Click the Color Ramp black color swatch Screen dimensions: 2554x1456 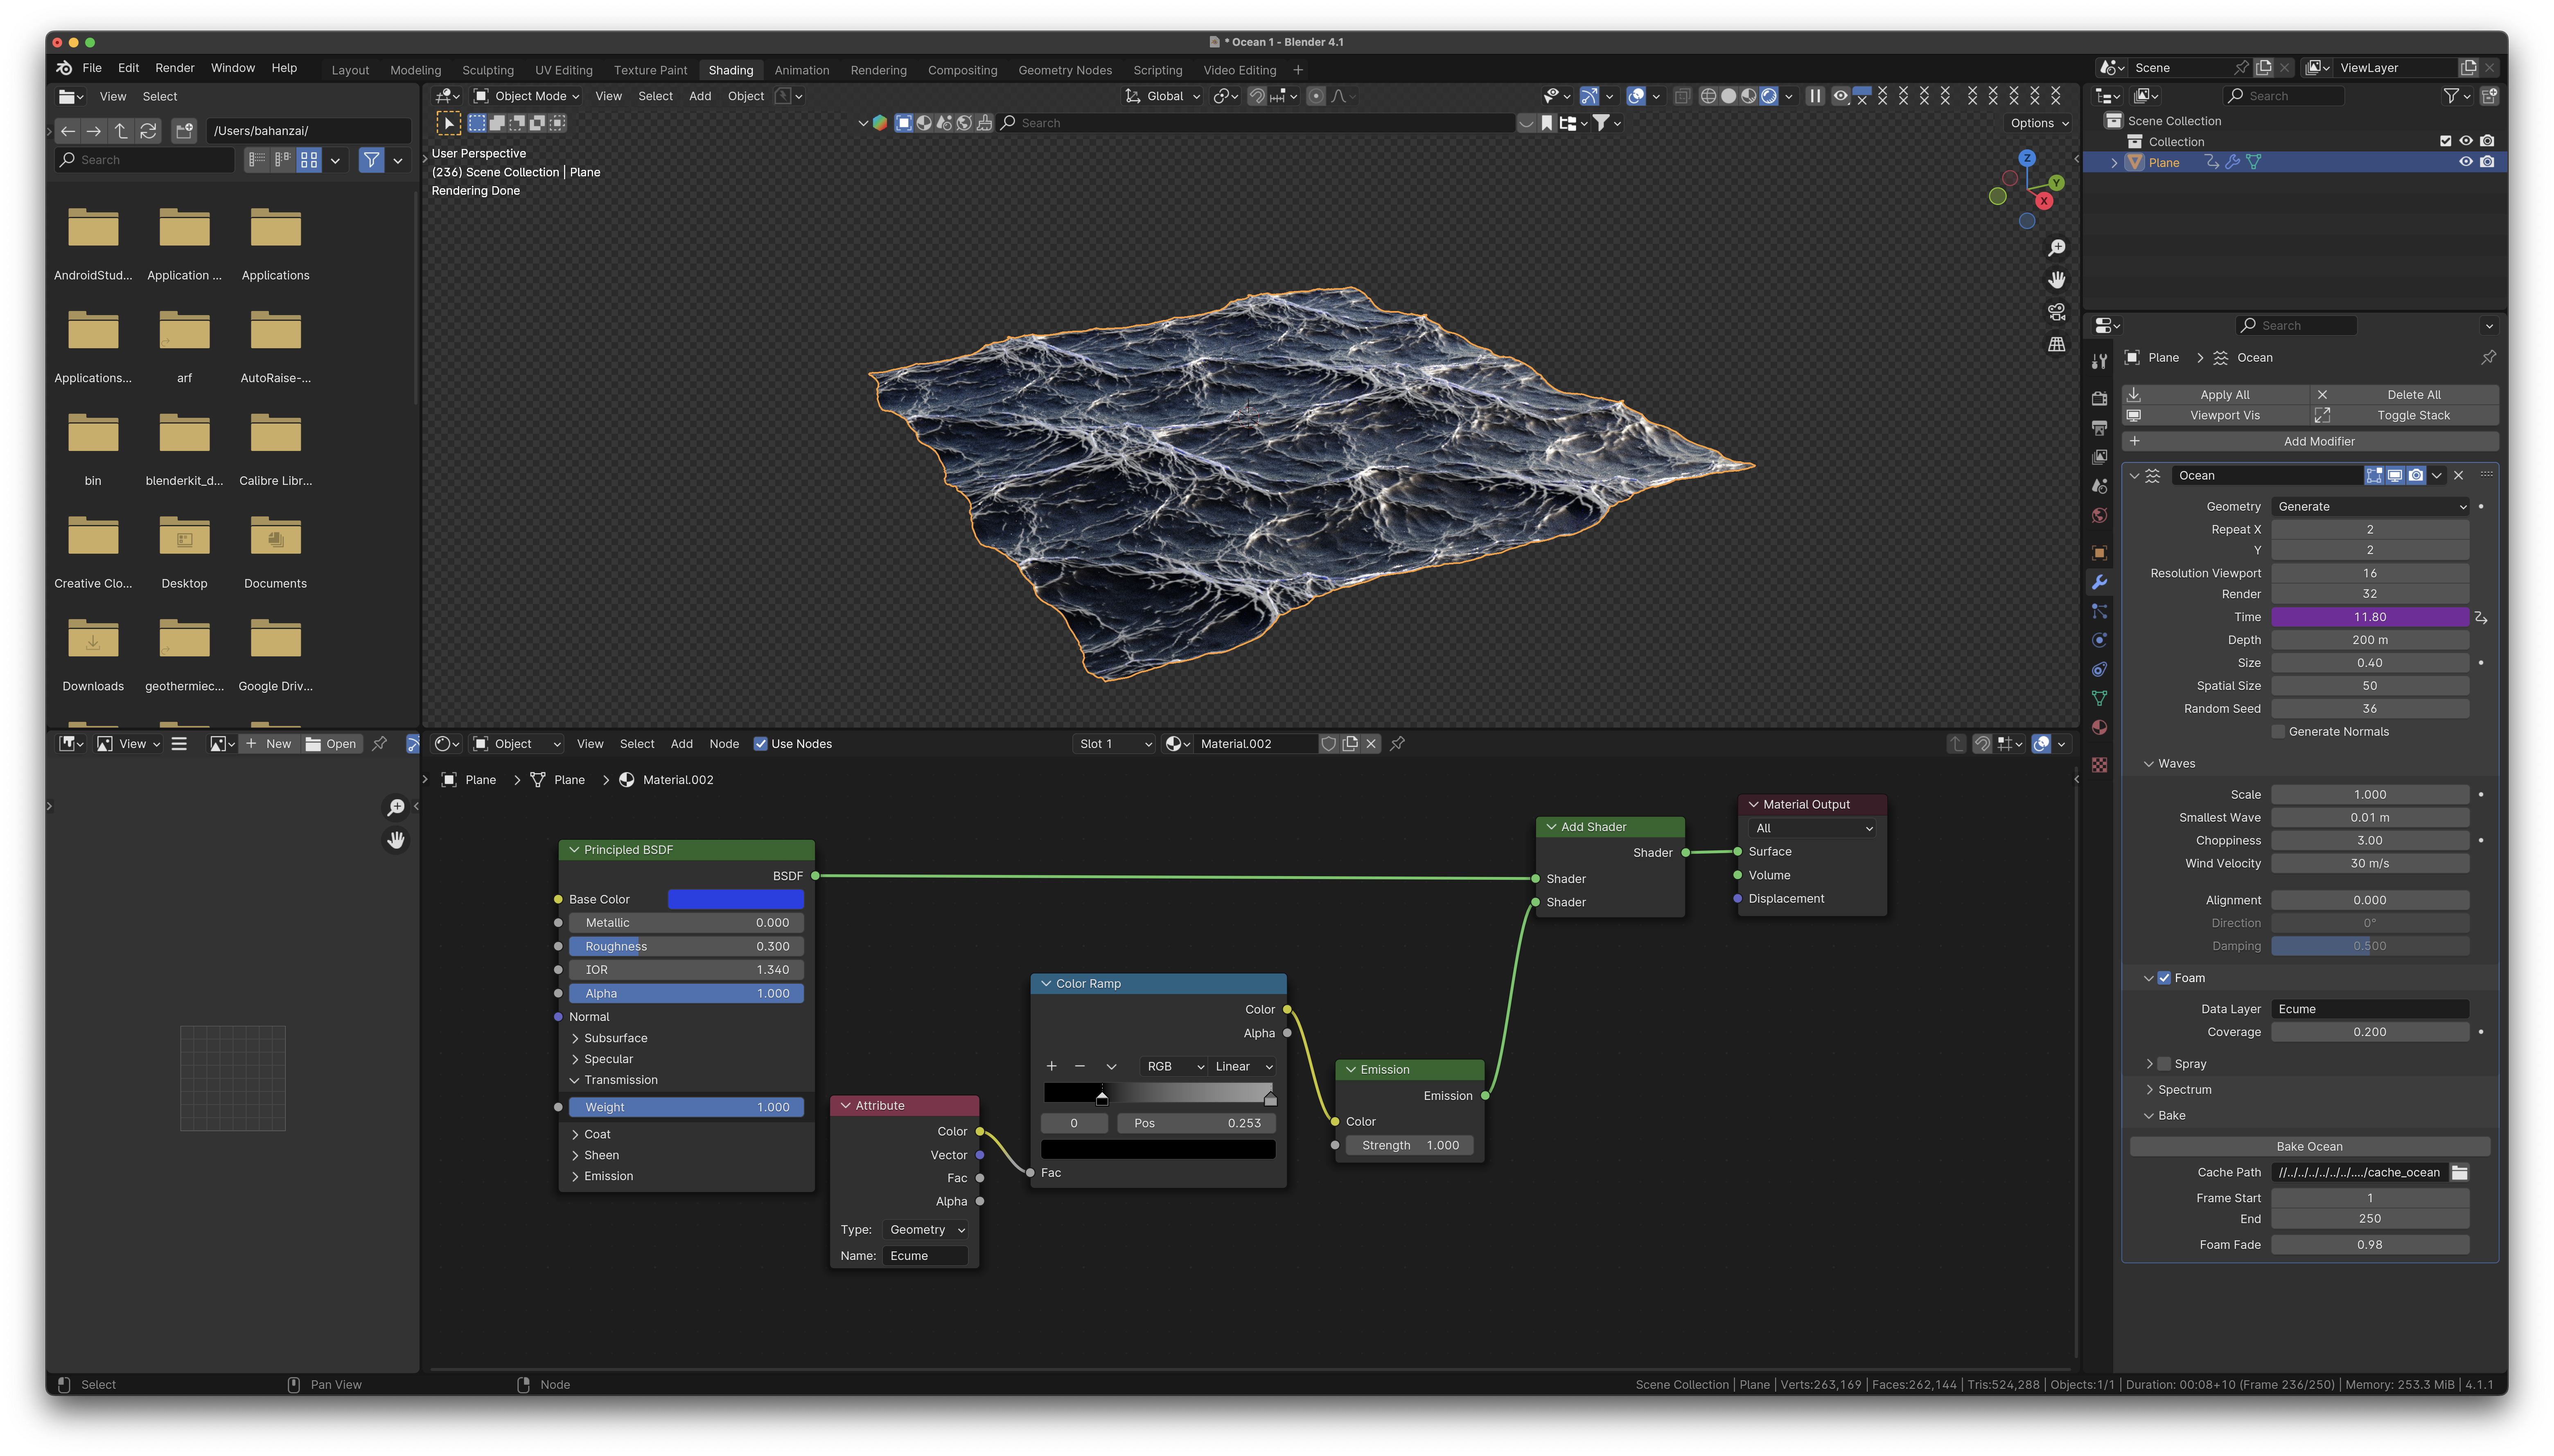pos(1158,1150)
